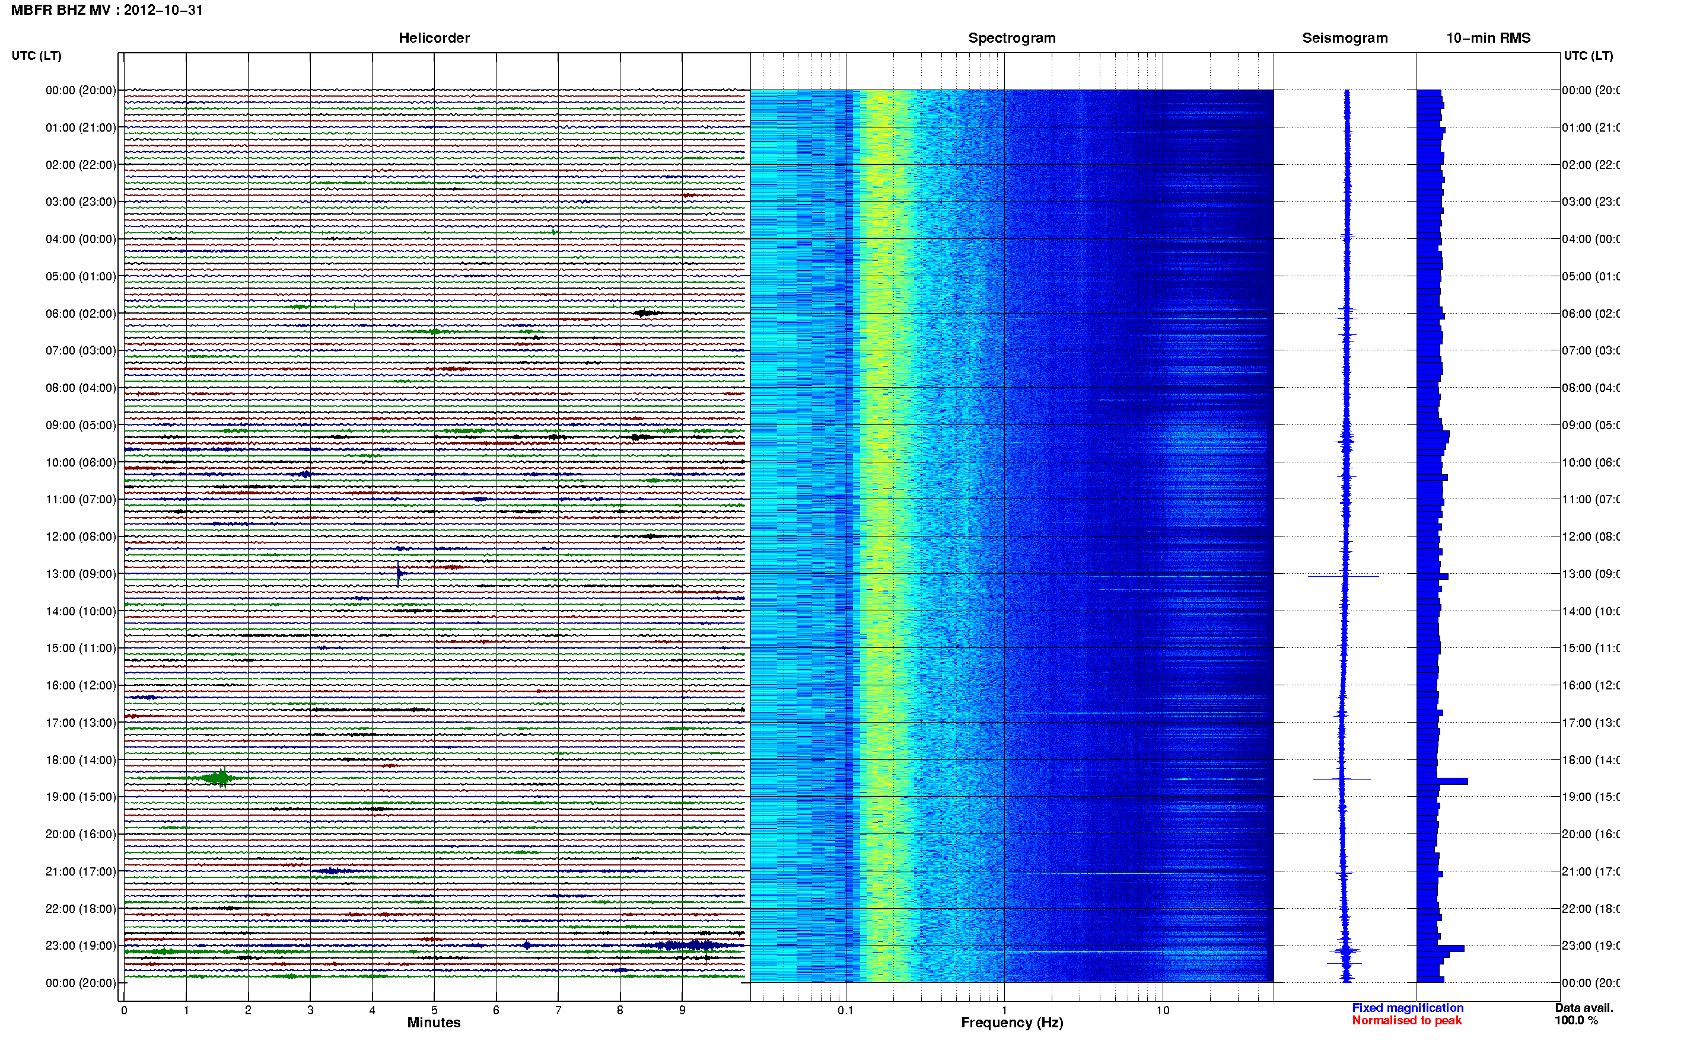The image size is (1687, 1054).
Task: Click the minute '9' tick label
Action: click(x=682, y=1010)
